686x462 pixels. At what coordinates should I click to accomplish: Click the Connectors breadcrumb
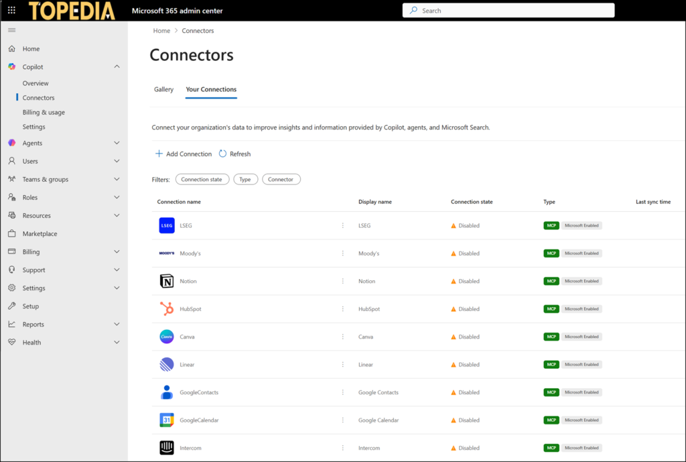[198, 31]
